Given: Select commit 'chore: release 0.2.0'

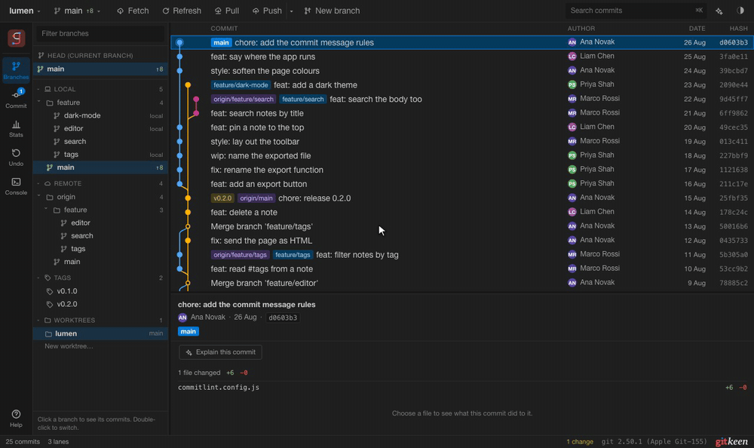Looking at the screenshot, I should tap(462, 198).
